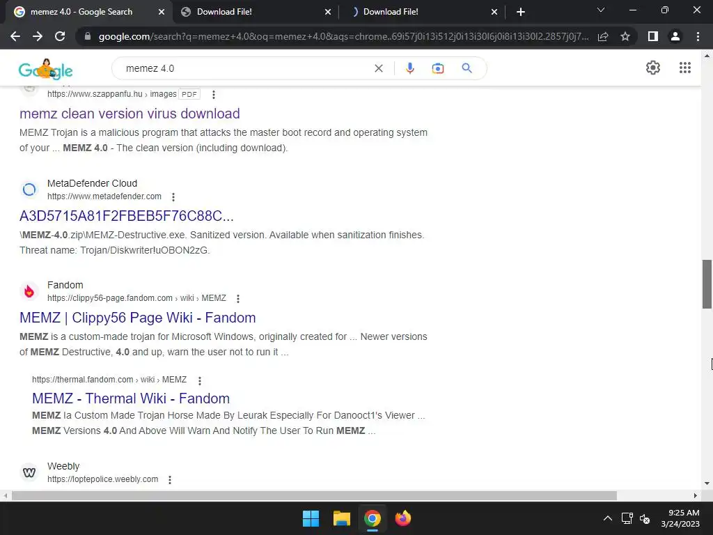Open options for the clippy56-page Fandom result
Screen dimensions: 713x535
click(x=238, y=298)
